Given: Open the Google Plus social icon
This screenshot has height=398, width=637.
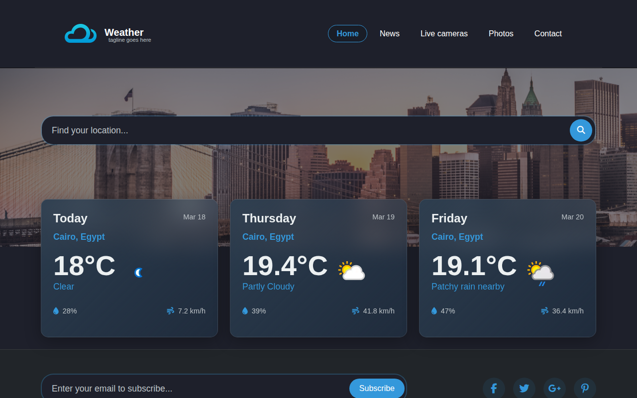Looking at the screenshot, I should click(x=554, y=388).
